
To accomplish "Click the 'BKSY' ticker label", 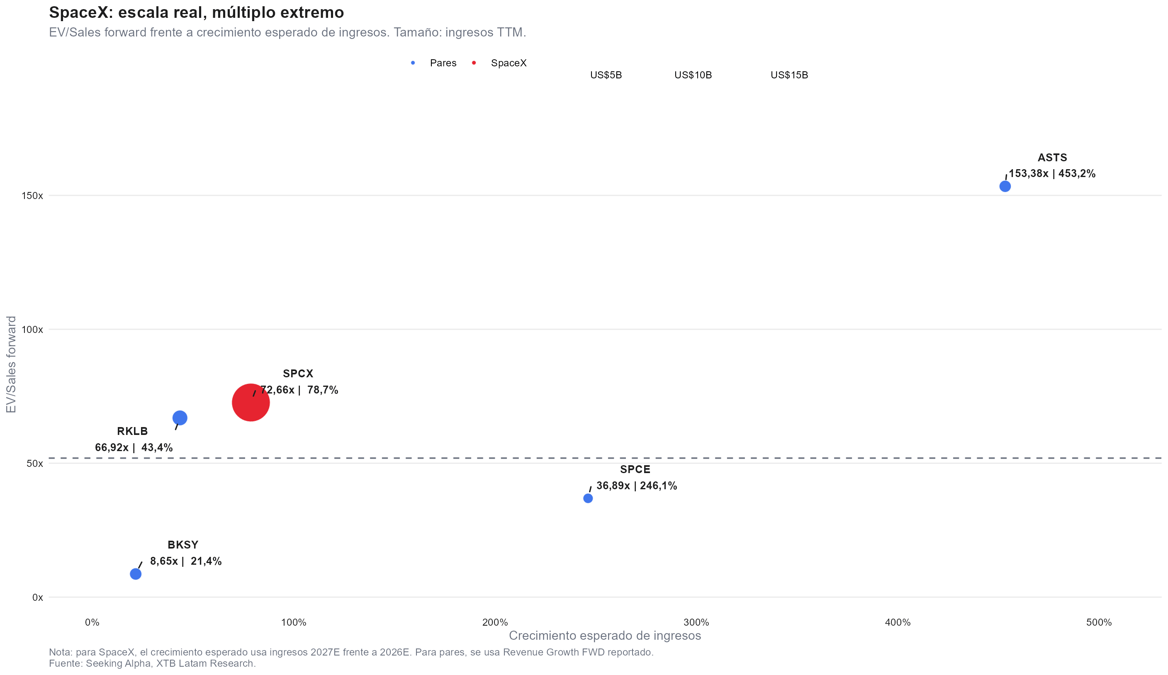I will coord(183,545).
